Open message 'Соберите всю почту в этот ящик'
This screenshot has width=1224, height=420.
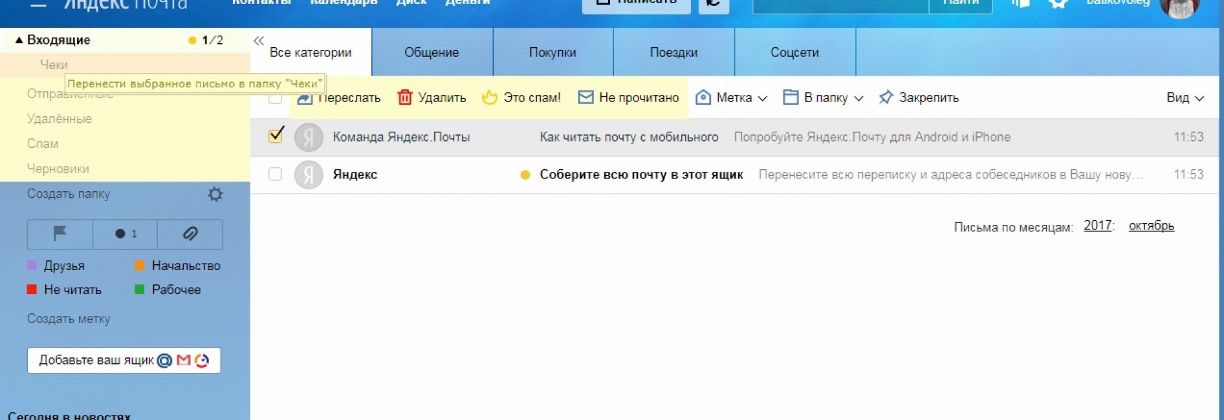pyautogui.click(x=641, y=174)
